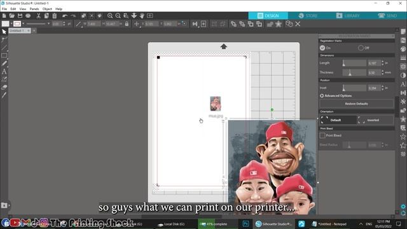The image size is (407, 229).
Task: Open the fill pattern dropdown arrow
Action: click(11, 24)
